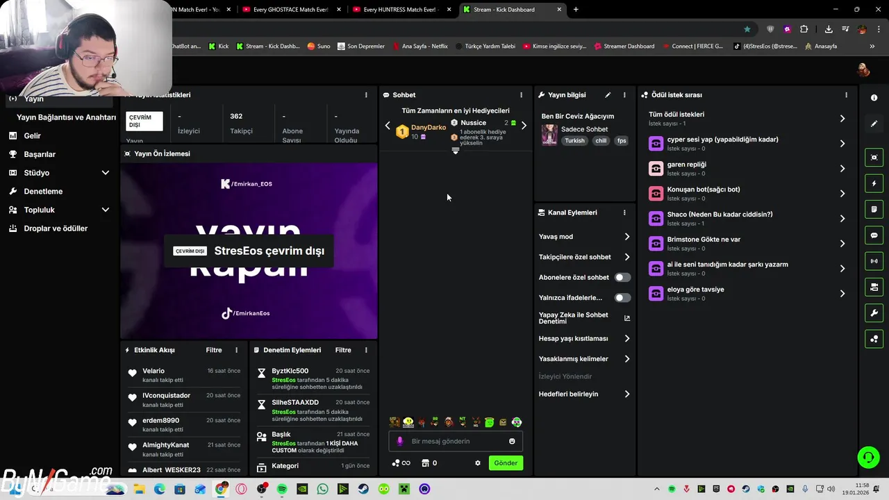889x500 pixels.
Task: Open WhatsApp from the taskbar
Action: click(x=322, y=489)
